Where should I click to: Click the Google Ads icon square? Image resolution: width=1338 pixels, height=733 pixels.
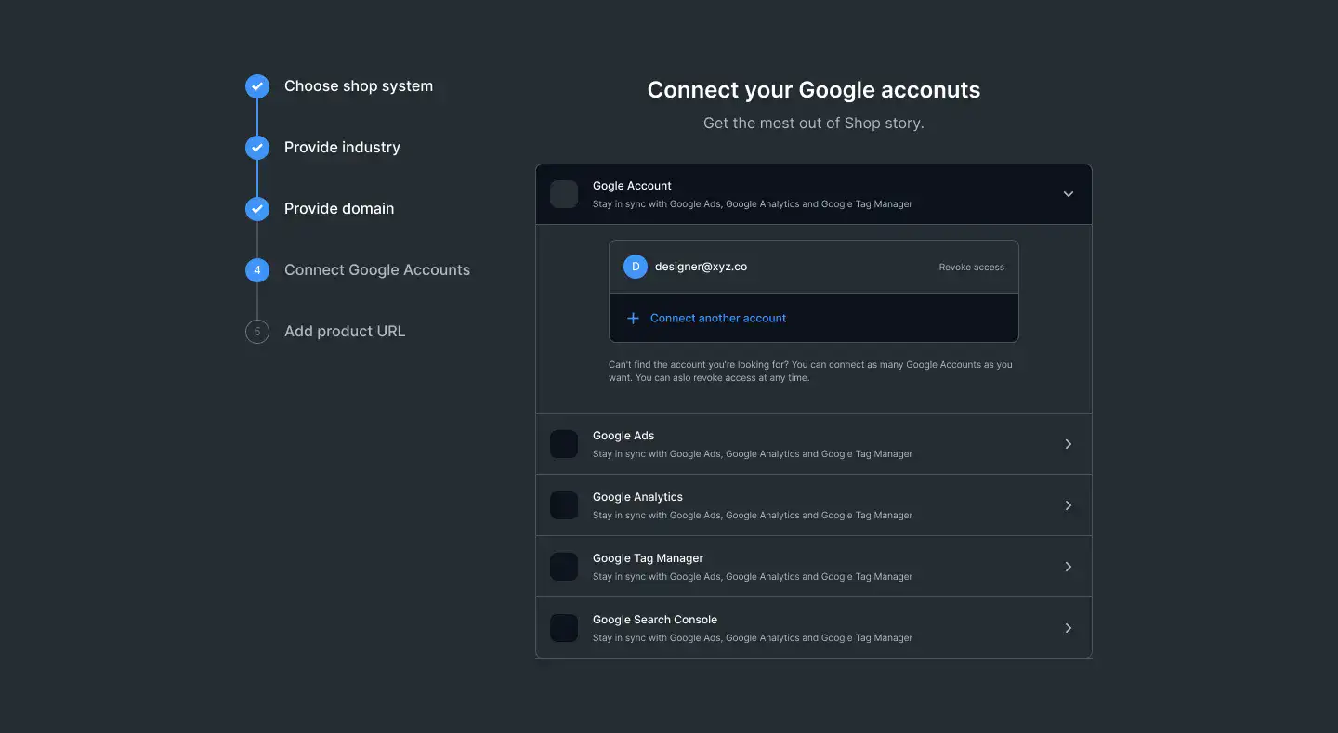coord(564,444)
